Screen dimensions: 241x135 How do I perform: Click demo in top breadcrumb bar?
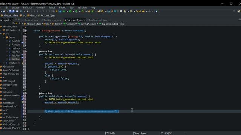(33, 15)
